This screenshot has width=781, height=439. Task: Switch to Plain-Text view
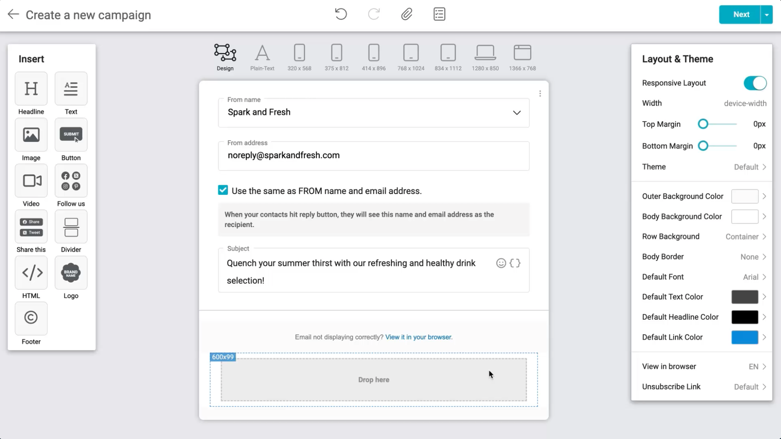click(x=262, y=57)
